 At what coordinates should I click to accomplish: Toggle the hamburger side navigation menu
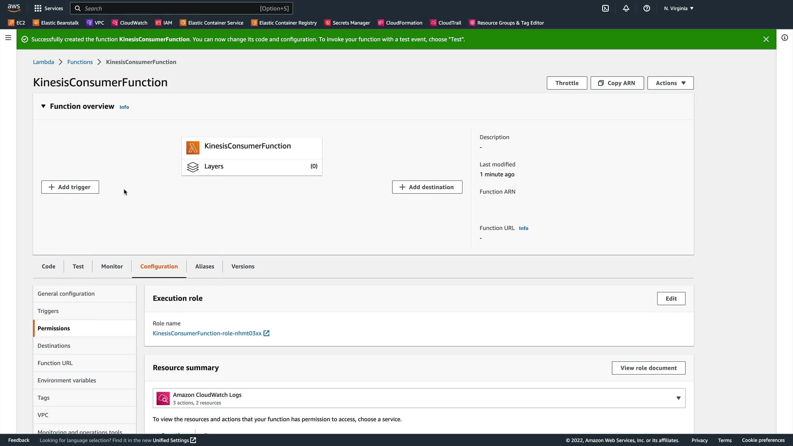tap(8, 38)
